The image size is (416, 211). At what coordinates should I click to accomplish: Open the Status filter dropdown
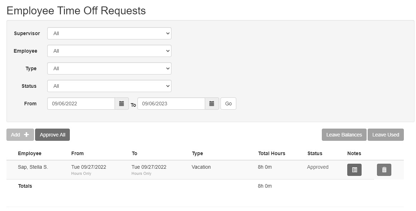[x=109, y=86]
